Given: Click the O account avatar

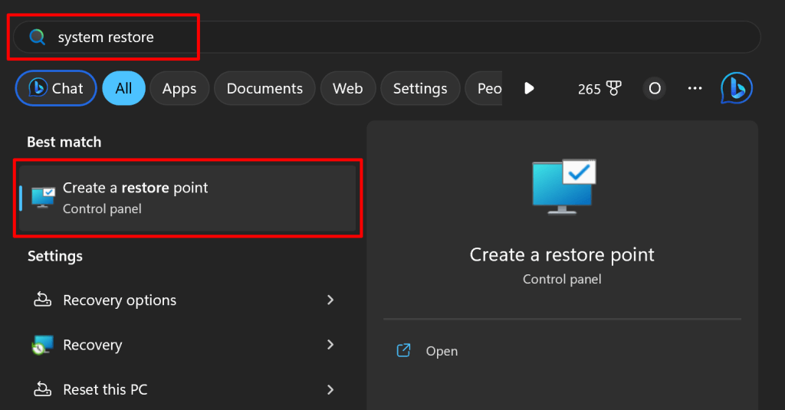Looking at the screenshot, I should point(655,89).
